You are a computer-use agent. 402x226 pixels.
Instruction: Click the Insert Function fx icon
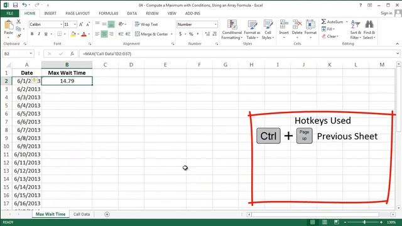click(x=72, y=53)
